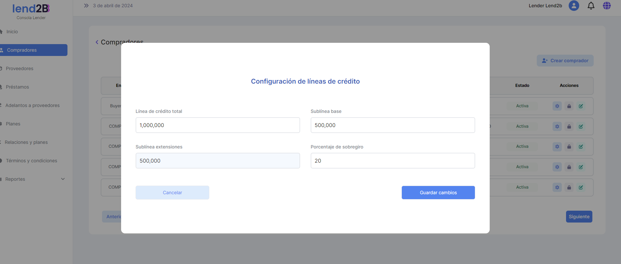Click the Cancelar button
This screenshot has height=264, width=621.
coord(172,193)
